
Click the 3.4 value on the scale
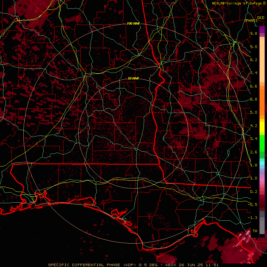click(x=254, y=139)
